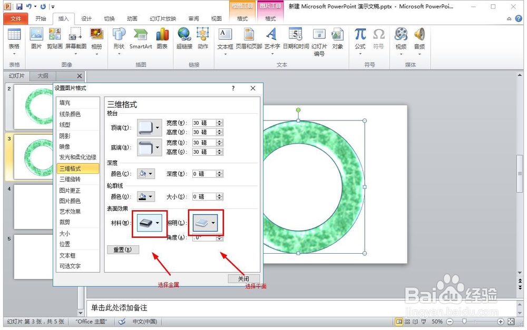Open the 文件 menu
The width and height of the screenshot is (527, 330).
pos(15,18)
